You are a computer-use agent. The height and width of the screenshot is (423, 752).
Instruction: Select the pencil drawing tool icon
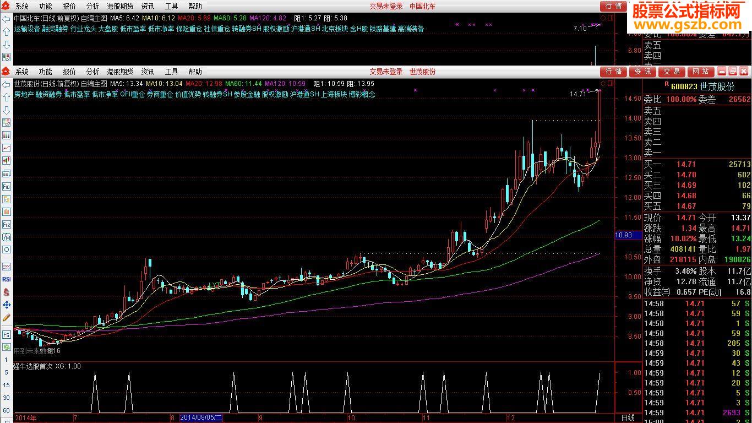click(x=6, y=317)
